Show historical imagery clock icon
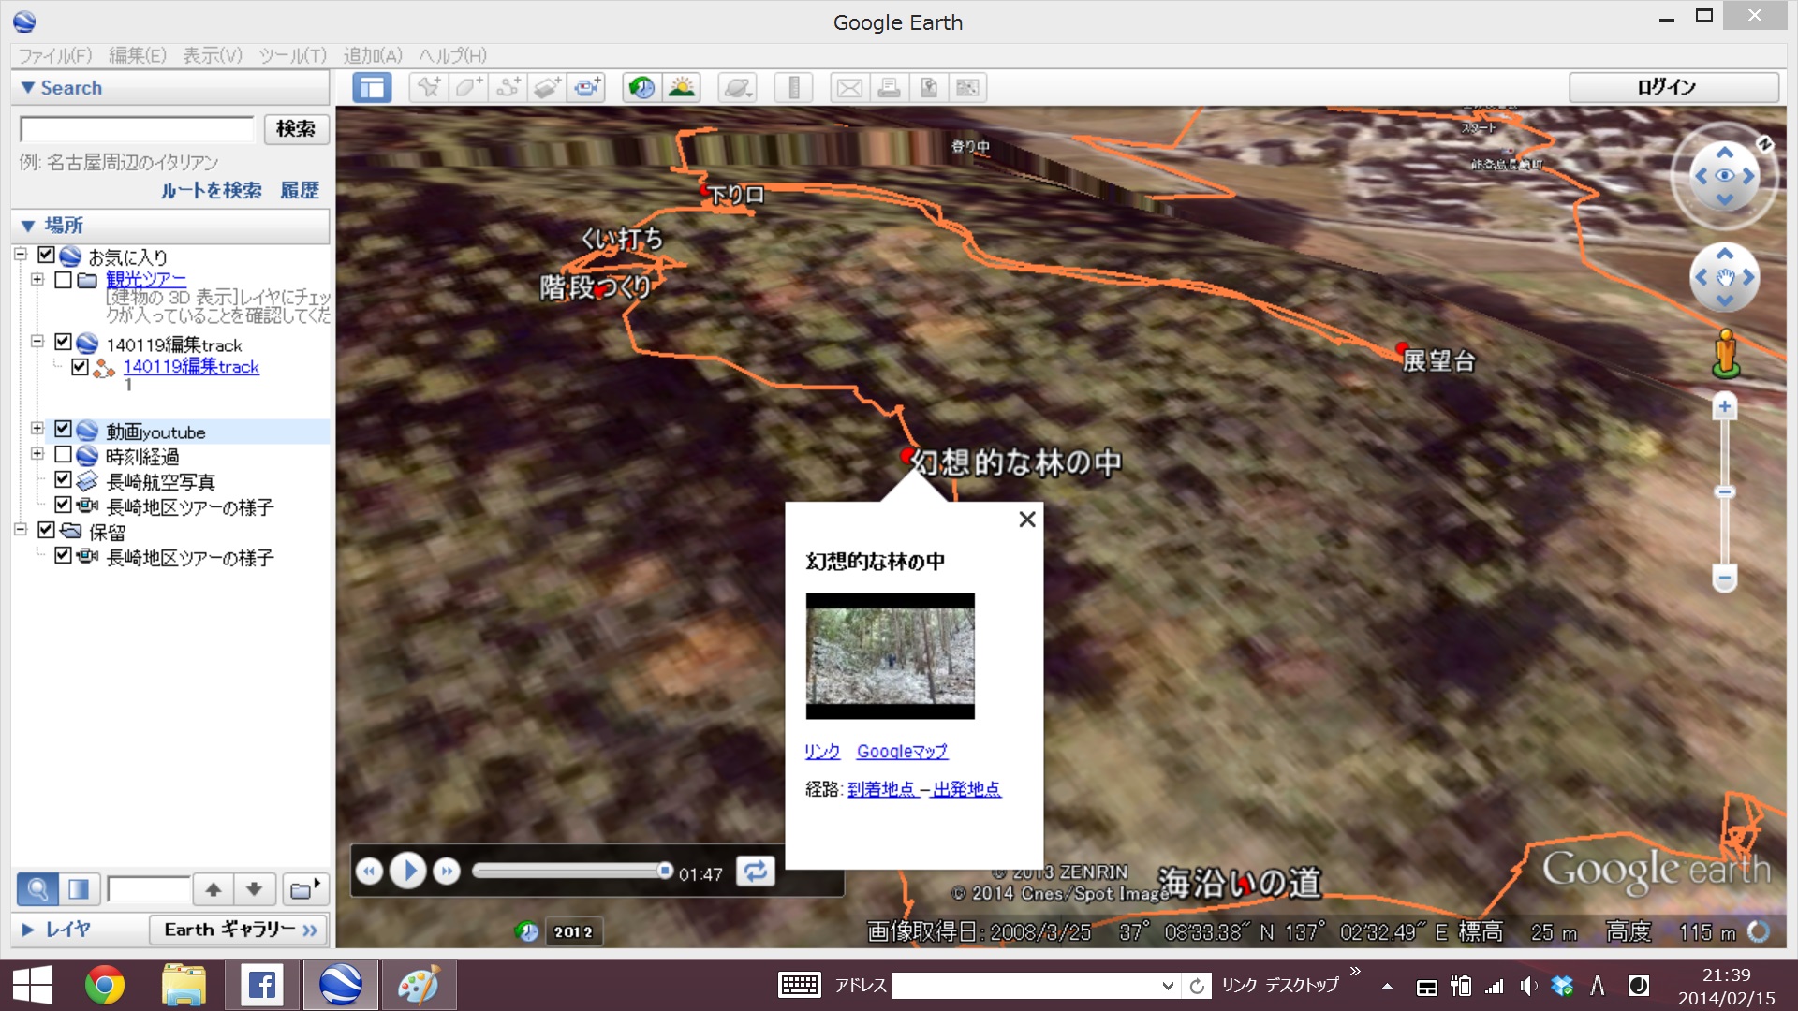Viewport: 1798px width, 1011px height. (641, 88)
